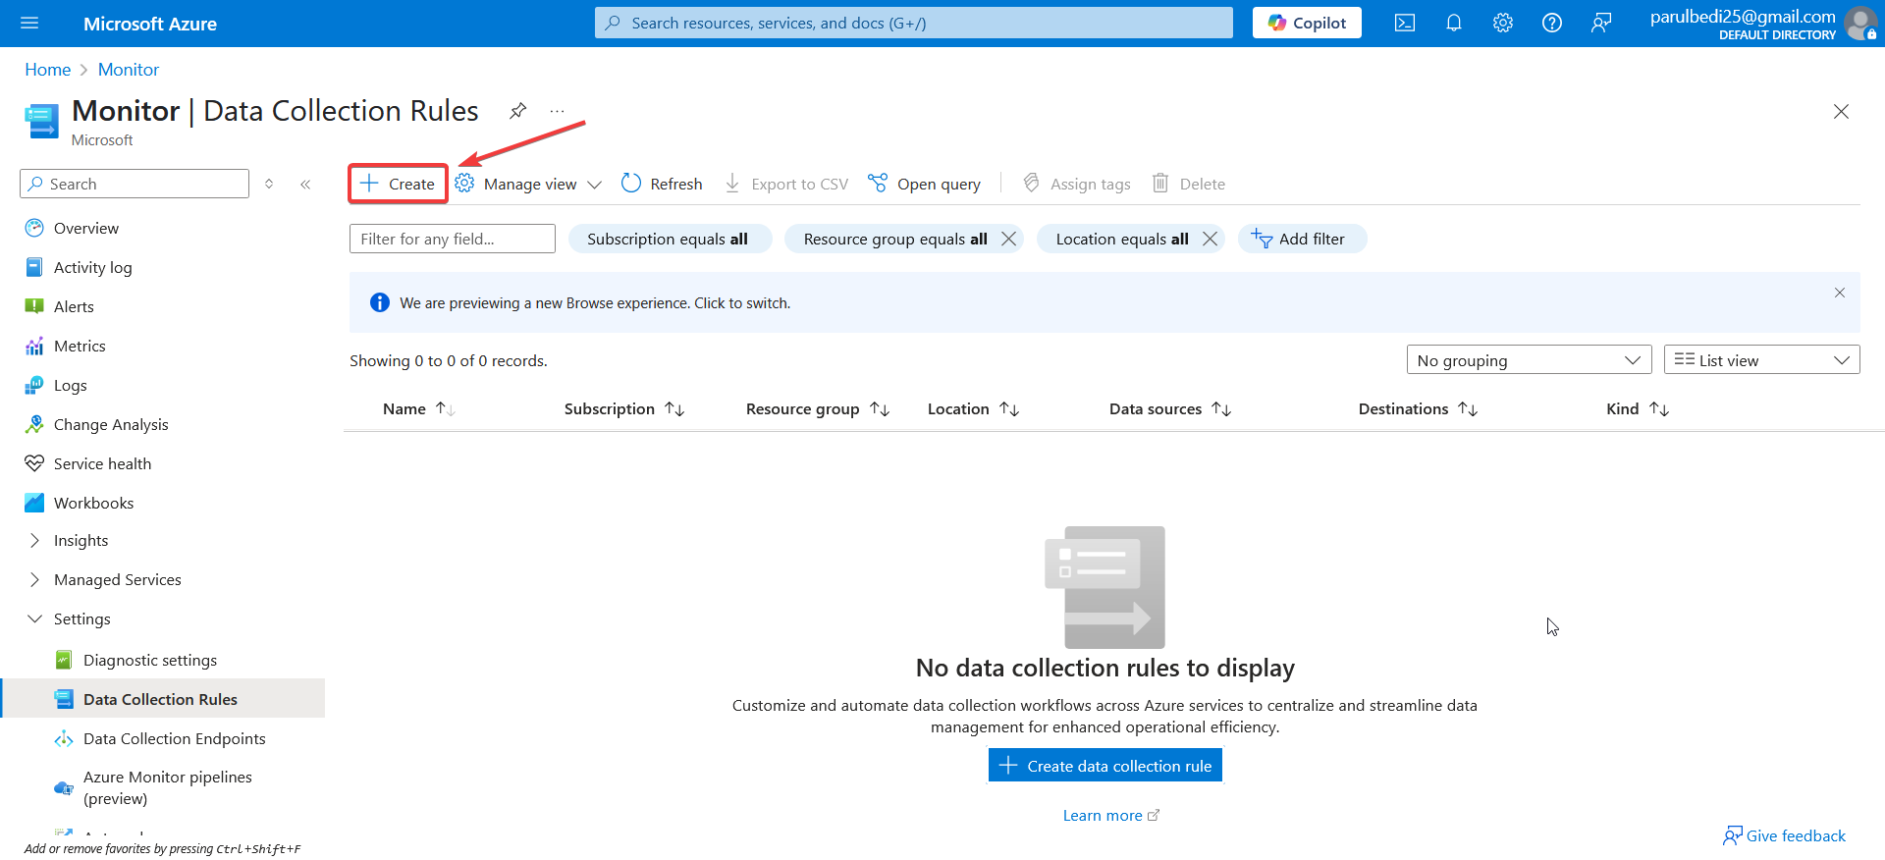Remove the Location equals all filter
Viewport: 1885px width, 860px height.
coord(1210,240)
